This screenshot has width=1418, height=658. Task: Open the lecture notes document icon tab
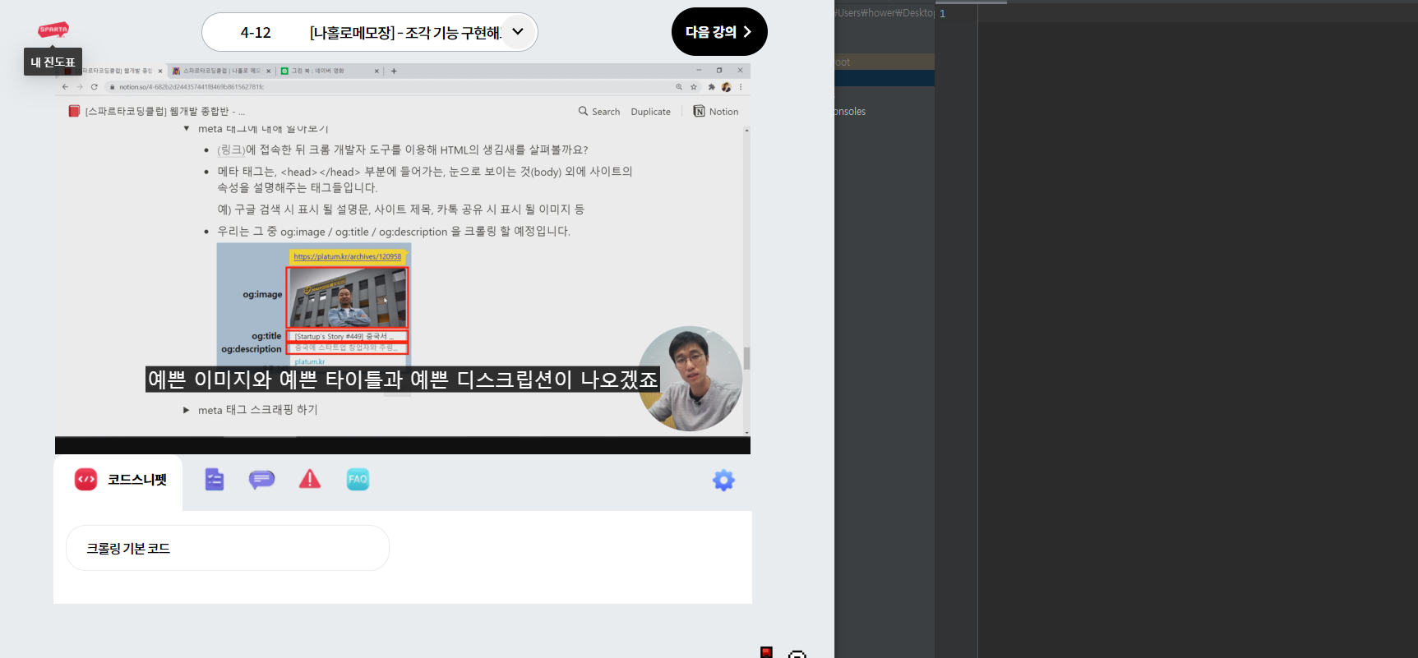coord(214,480)
